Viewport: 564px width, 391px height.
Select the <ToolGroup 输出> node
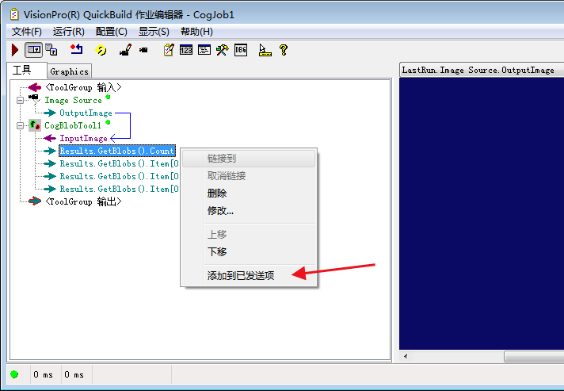[x=83, y=201]
